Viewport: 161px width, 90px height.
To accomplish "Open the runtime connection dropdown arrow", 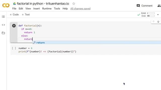I will coord(158,14).
